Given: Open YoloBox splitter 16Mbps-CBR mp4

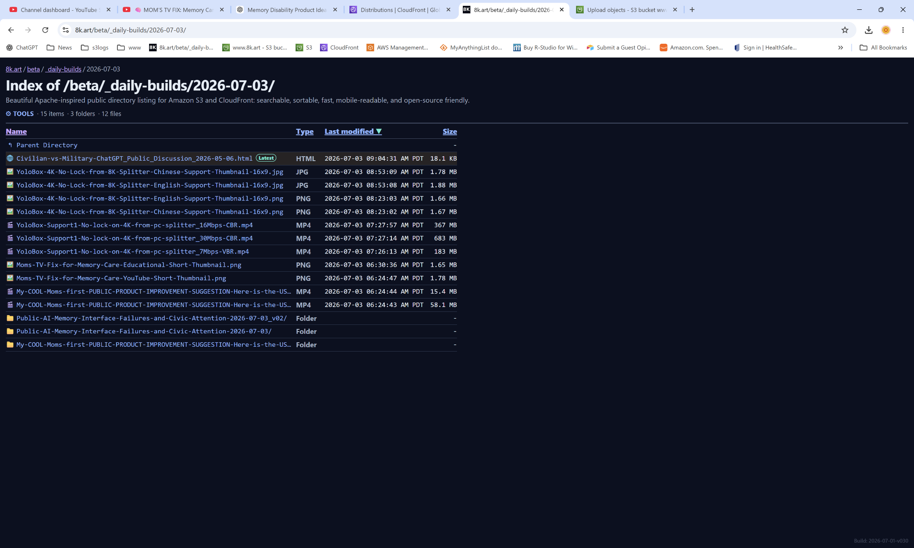Looking at the screenshot, I should (x=135, y=225).
